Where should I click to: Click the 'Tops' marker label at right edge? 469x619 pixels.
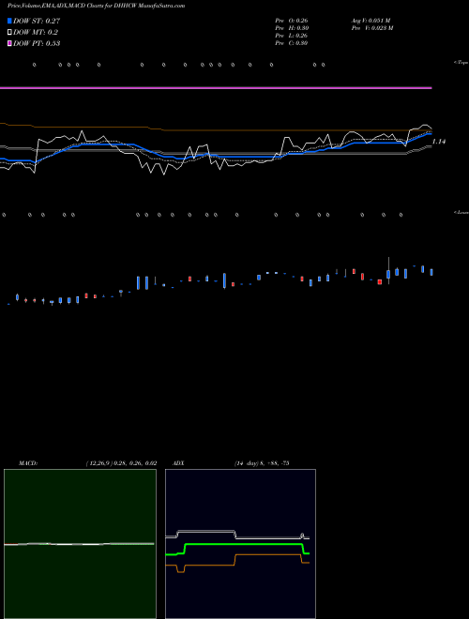[x=461, y=63]
